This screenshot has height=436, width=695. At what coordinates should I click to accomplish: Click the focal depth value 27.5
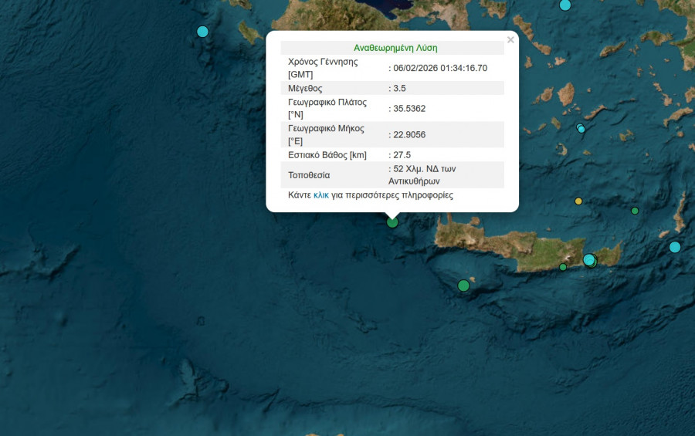coord(402,155)
